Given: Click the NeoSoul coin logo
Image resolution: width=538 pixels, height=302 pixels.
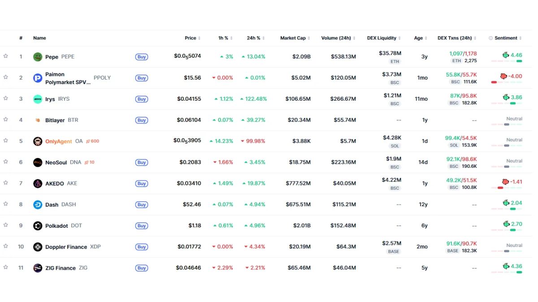Looking at the screenshot, I should [x=38, y=162].
